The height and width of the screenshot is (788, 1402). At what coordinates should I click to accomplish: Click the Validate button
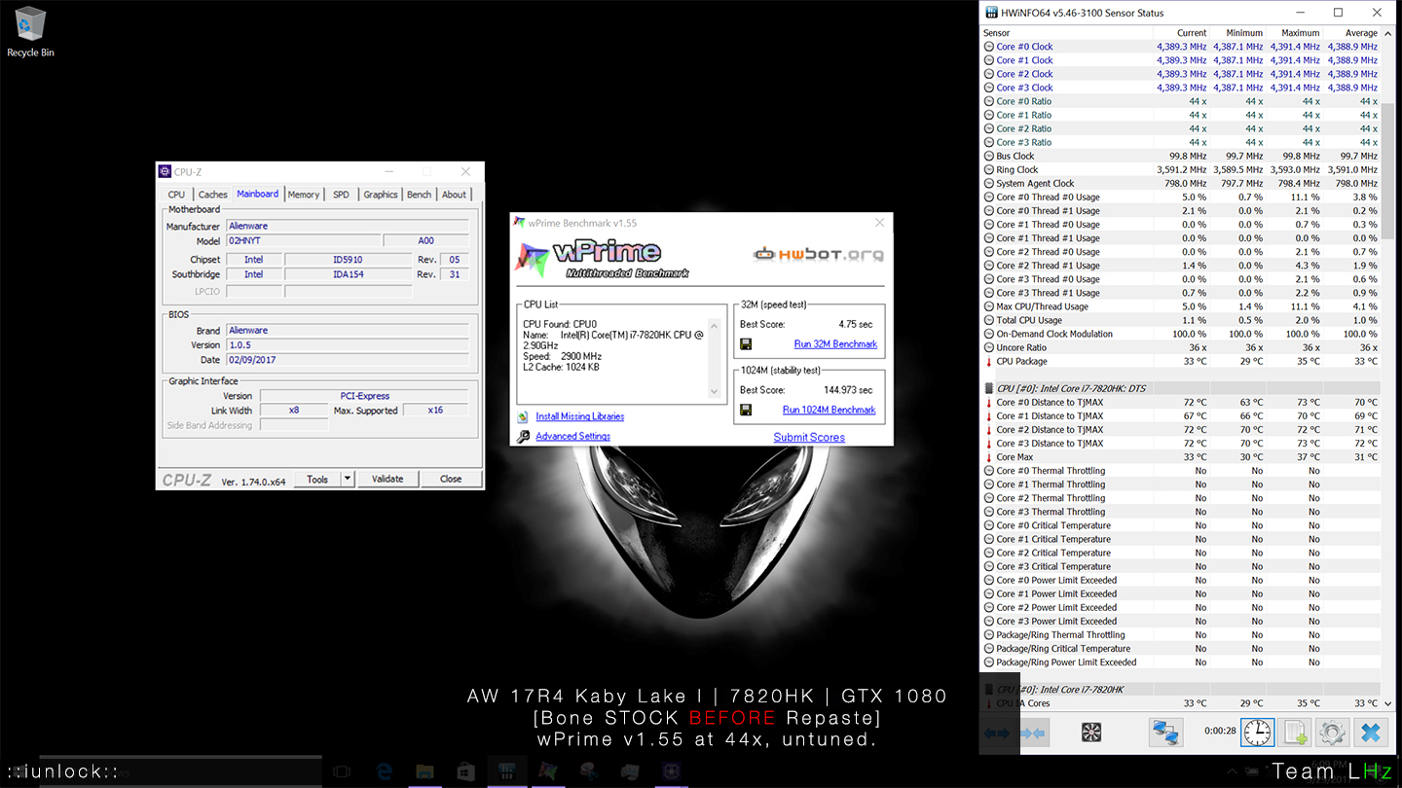coord(387,479)
